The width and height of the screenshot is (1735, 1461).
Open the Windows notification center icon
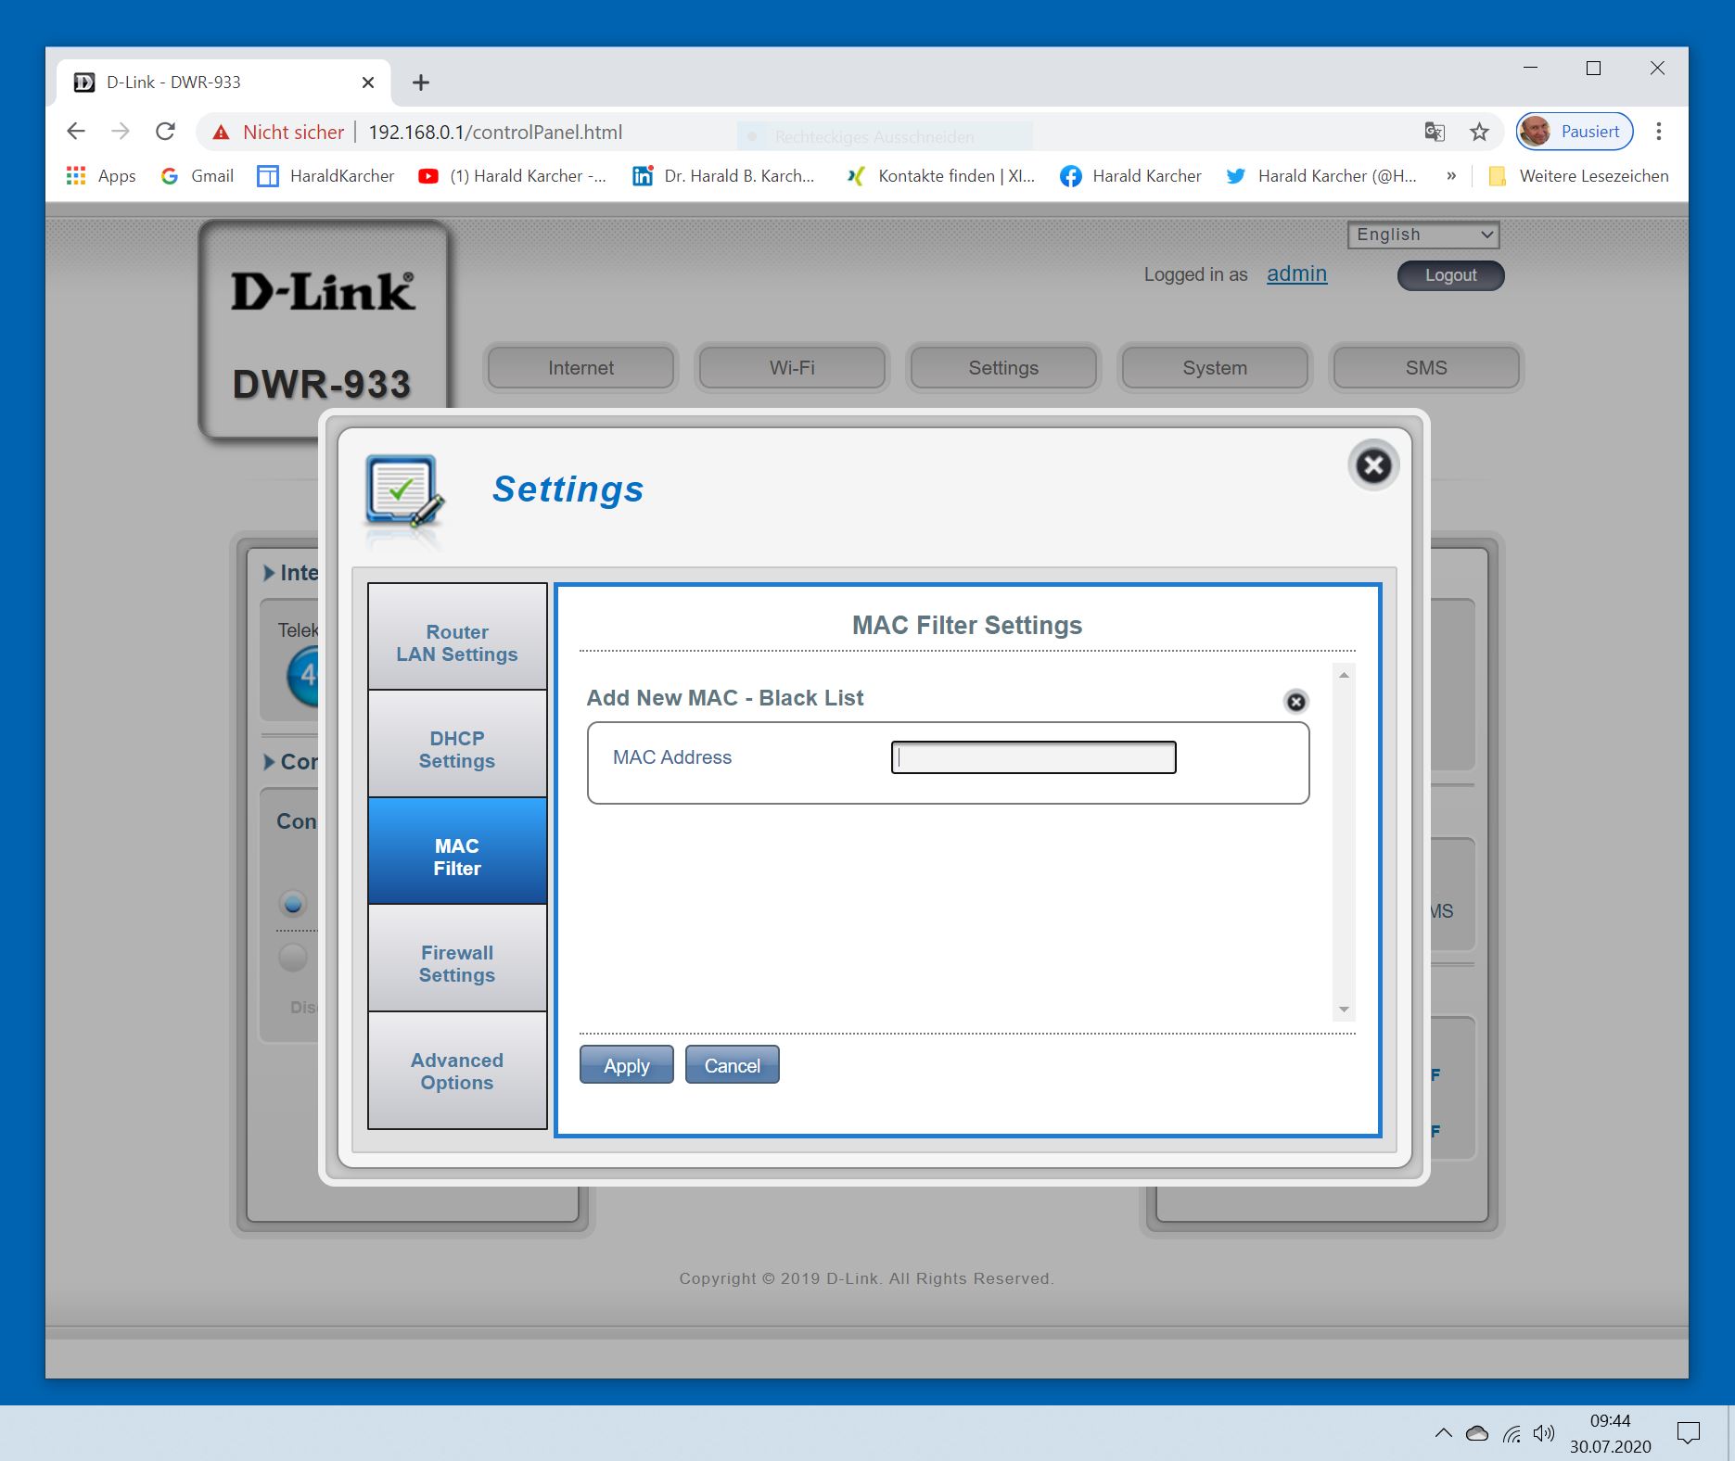coord(1689,1433)
